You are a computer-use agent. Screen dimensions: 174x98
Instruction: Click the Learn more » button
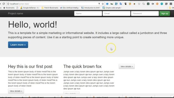coord(18,45)
